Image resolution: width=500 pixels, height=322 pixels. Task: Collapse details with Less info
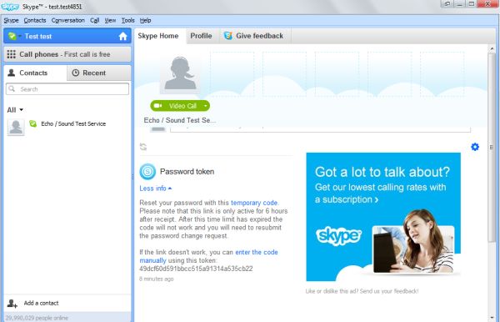pos(156,189)
